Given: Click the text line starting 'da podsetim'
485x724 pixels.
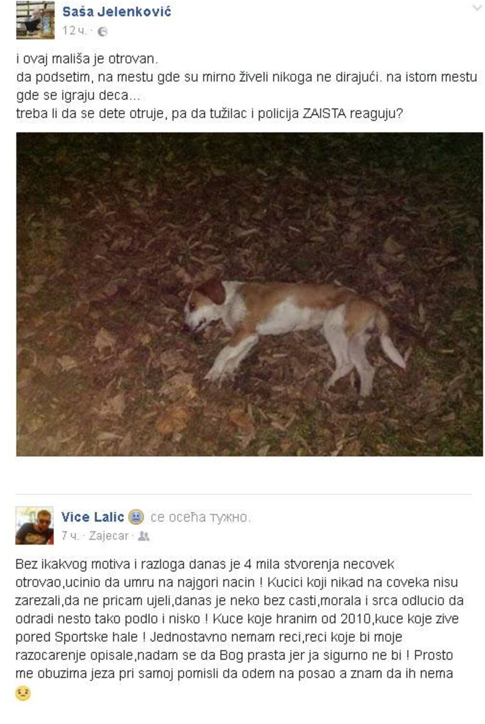Looking at the screenshot, I should point(247,77).
